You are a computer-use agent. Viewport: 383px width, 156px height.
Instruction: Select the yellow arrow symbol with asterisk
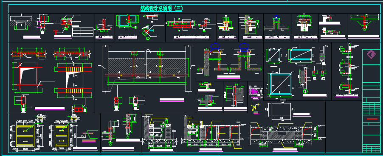254,108
